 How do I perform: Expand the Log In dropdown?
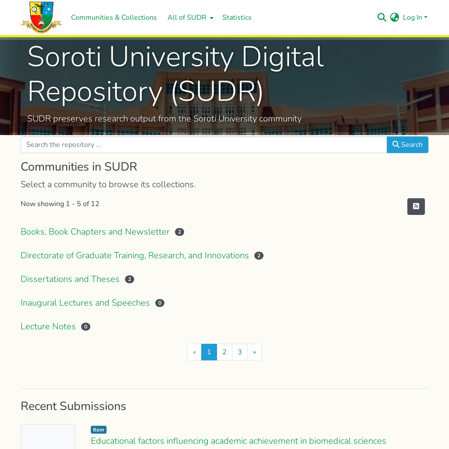tap(415, 18)
